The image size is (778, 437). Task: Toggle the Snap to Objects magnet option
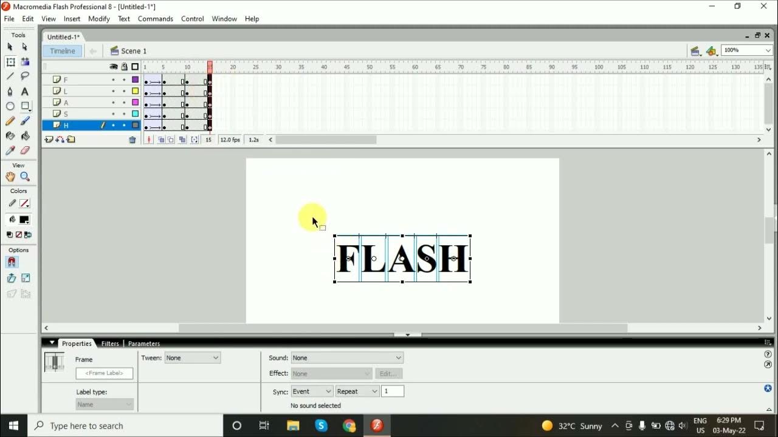pyautogui.click(x=12, y=262)
